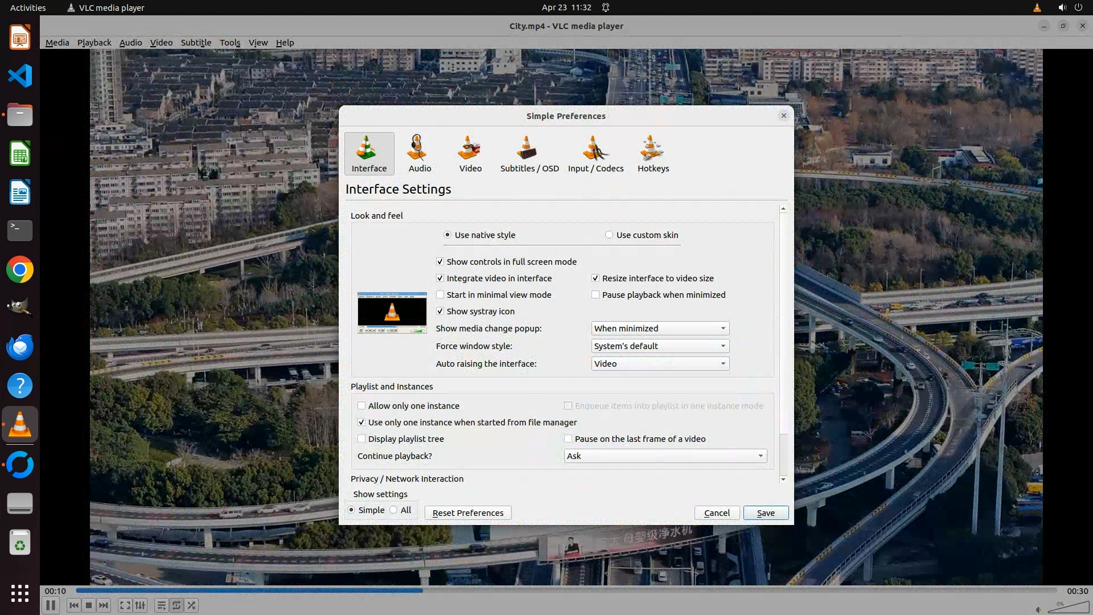The image size is (1093, 615).
Task: Enable Start in minimal view mode
Action: pyautogui.click(x=440, y=295)
